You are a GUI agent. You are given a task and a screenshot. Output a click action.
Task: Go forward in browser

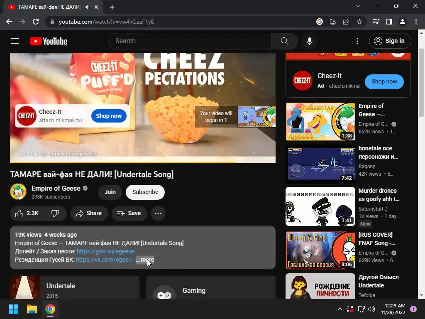pos(22,22)
